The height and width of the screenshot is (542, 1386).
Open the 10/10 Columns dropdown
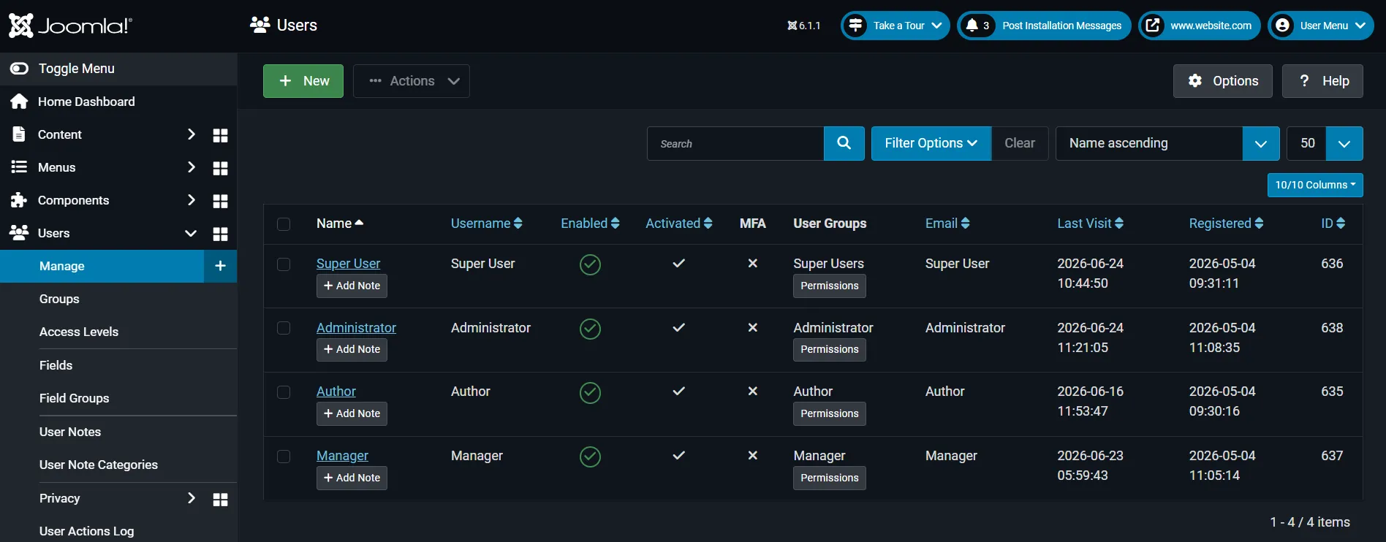click(x=1315, y=185)
